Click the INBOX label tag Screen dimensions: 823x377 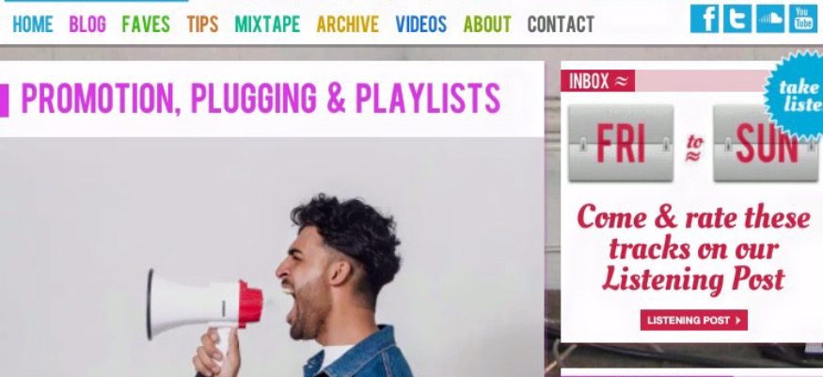click(598, 81)
